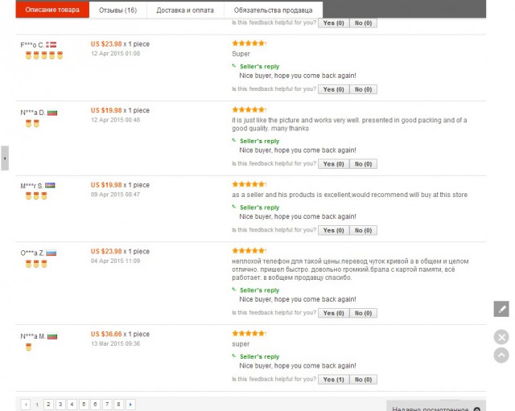Viewport: 515px width, 411px height.
Task: Click date 04 Apr 2015 11:09
Action: pos(116,261)
